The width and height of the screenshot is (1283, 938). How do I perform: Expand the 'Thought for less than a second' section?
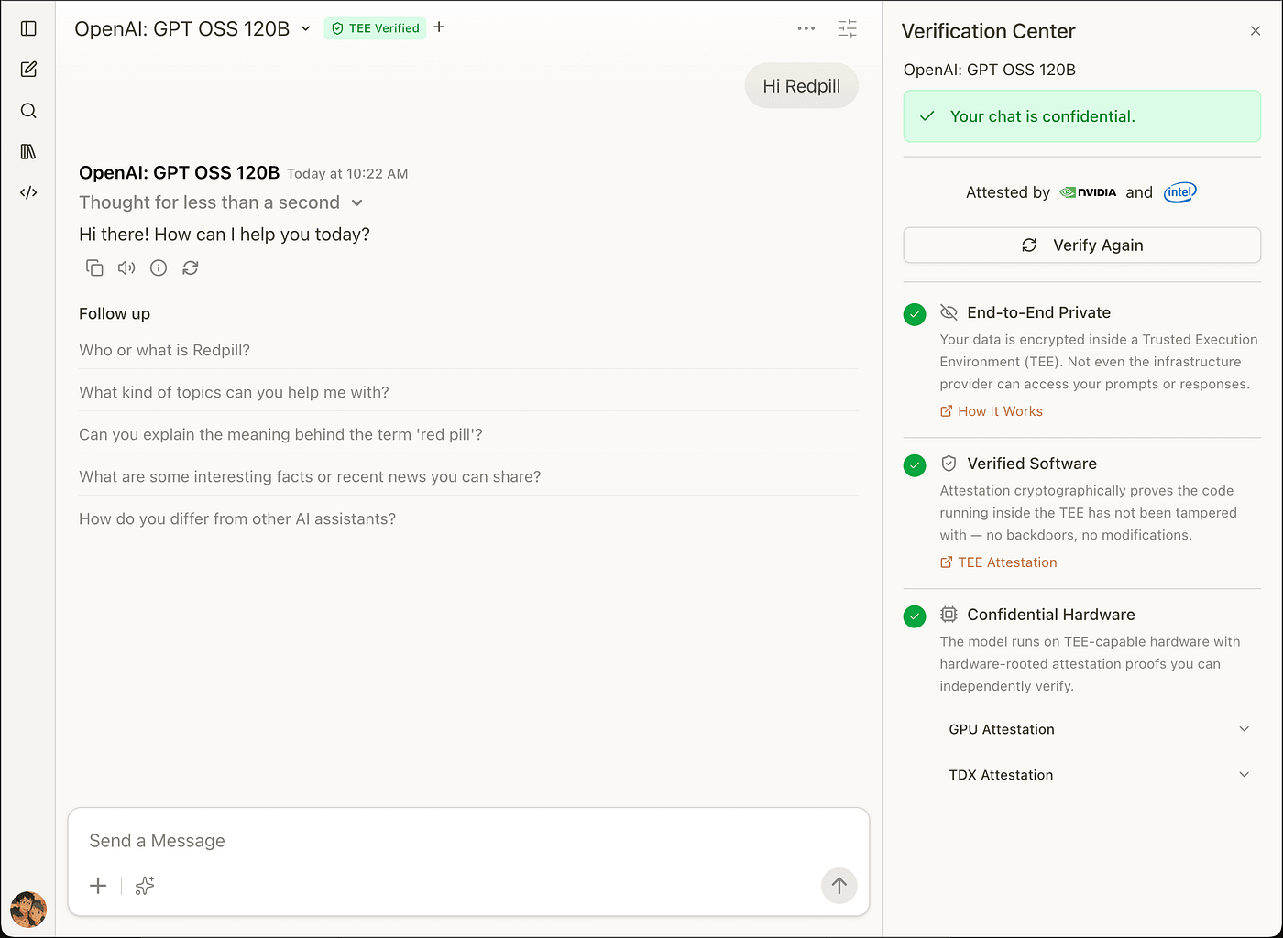point(221,202)
